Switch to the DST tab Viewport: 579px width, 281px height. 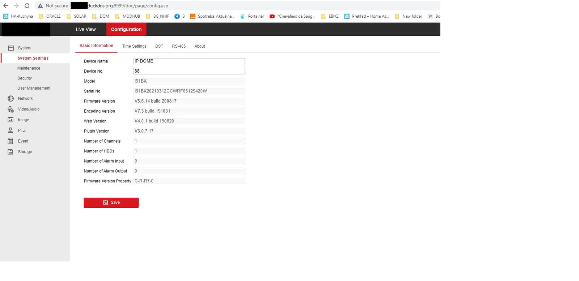tap(159, 46)
